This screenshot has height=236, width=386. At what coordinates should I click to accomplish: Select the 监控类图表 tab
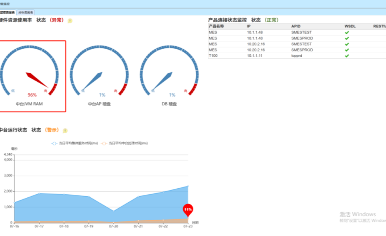8,12
